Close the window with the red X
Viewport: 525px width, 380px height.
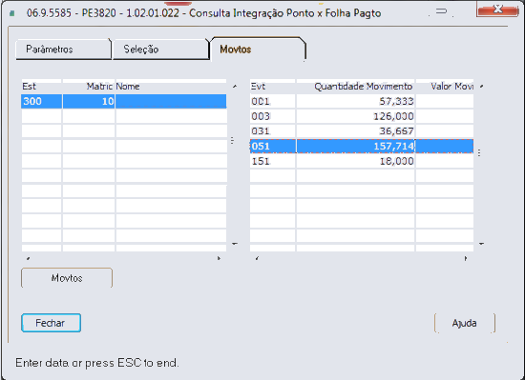[497, 10]
